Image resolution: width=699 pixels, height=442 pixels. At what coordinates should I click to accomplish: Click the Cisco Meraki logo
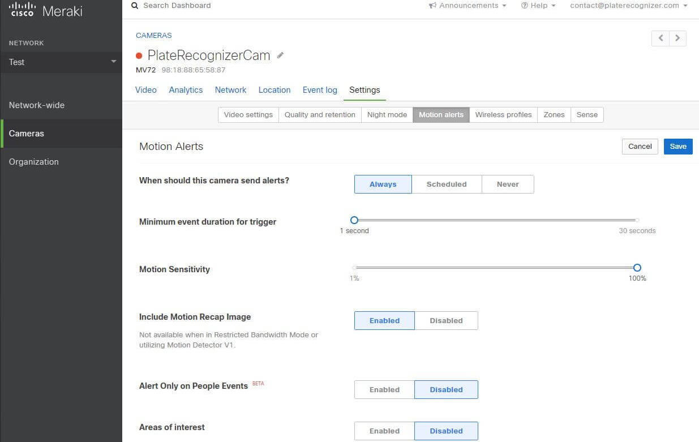click(45, 10)
